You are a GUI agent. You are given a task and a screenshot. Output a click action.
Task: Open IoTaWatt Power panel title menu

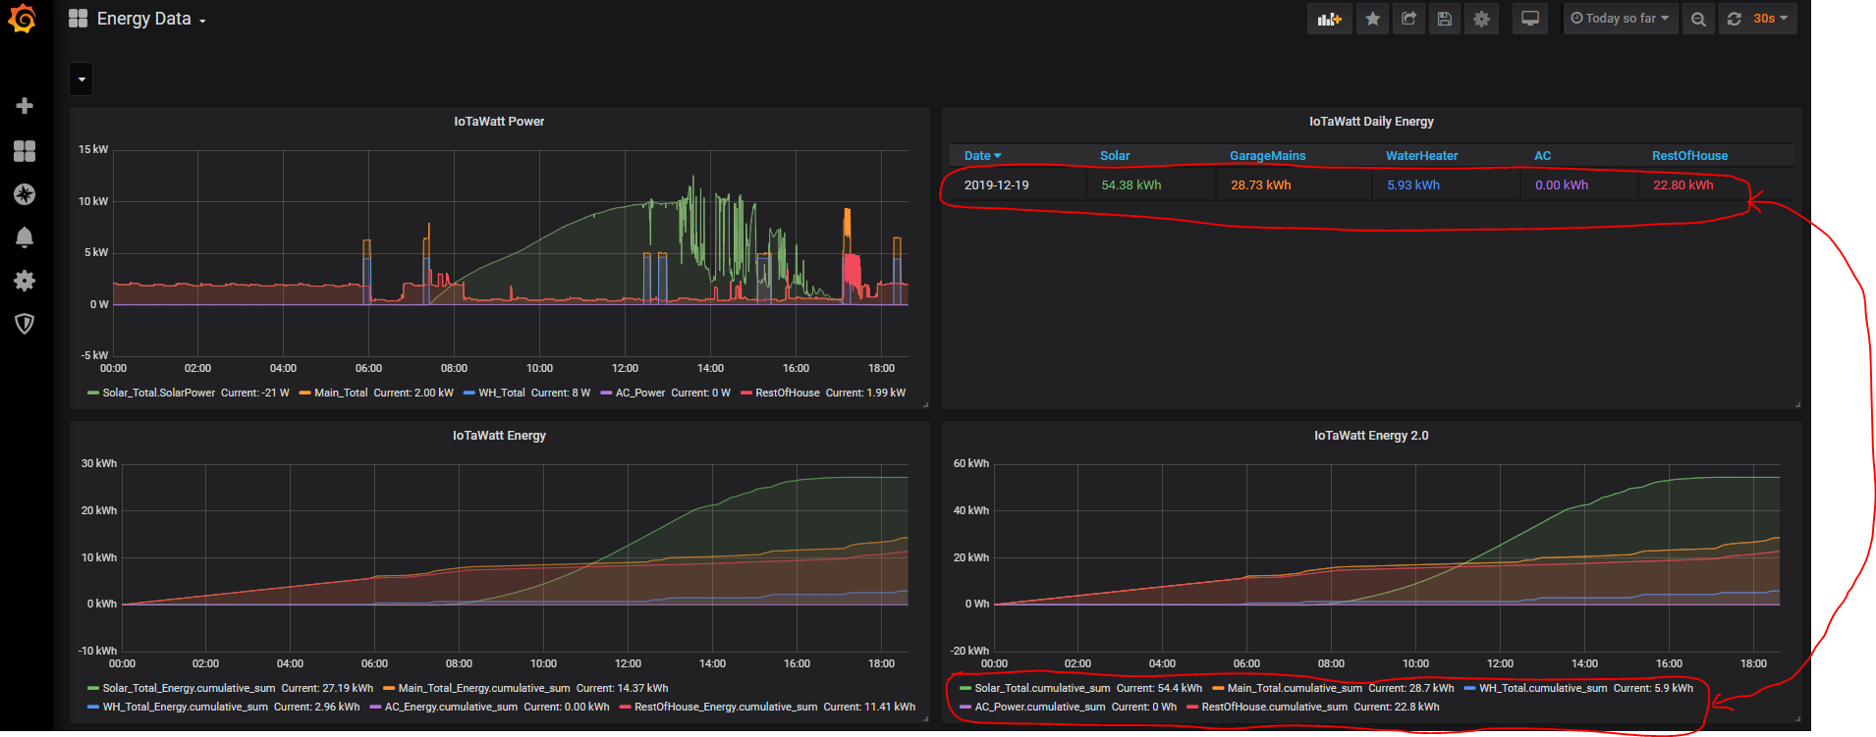[x=499, y=122]
